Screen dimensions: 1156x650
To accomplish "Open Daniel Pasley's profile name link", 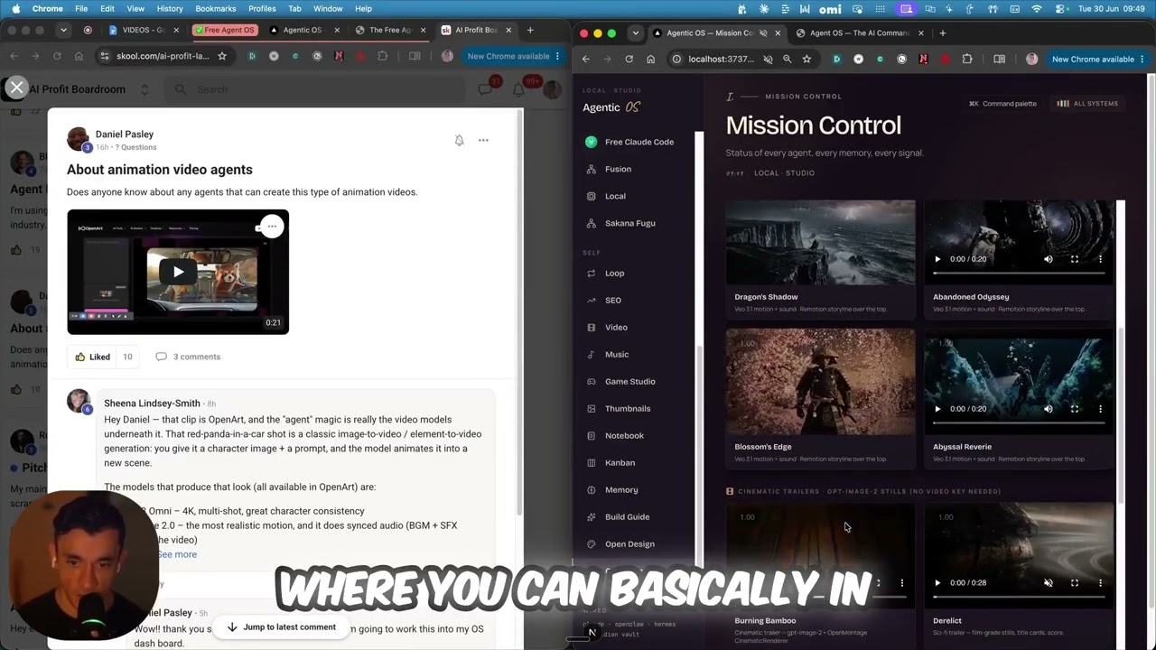I will [125, 135].
